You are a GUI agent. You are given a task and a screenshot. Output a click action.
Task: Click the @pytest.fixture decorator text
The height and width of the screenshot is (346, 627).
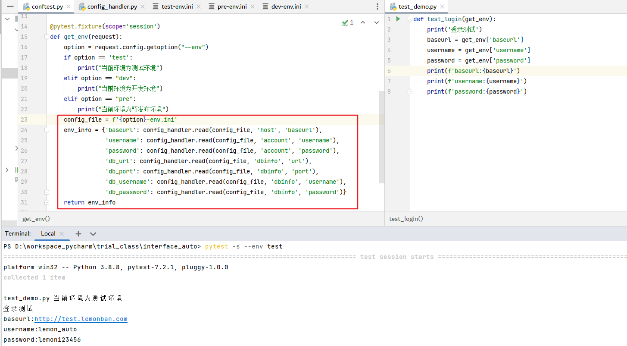click(x=105, y=26)
